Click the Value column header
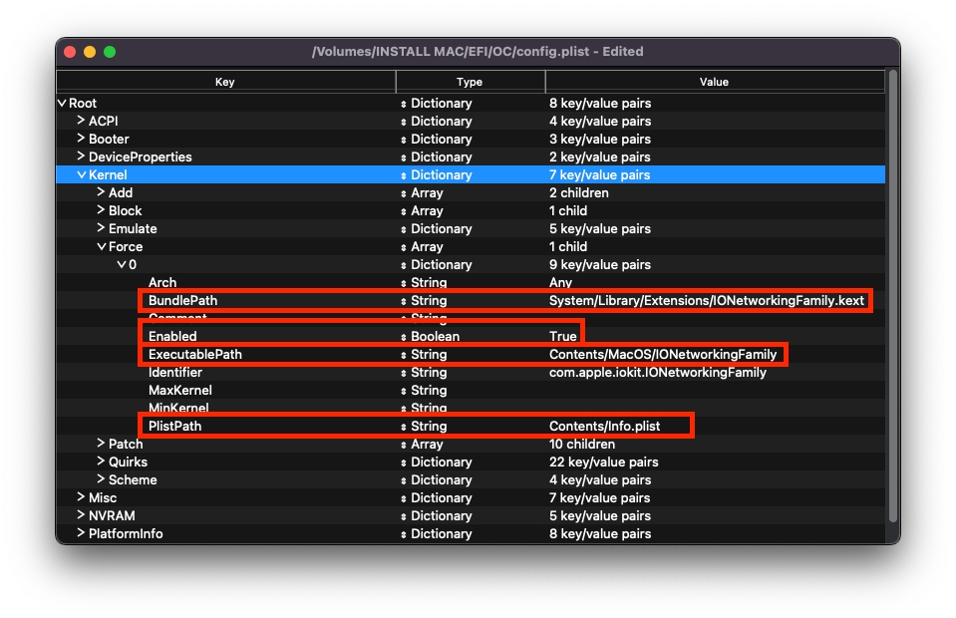The image size is (956, 618). (x=714, y=82)
